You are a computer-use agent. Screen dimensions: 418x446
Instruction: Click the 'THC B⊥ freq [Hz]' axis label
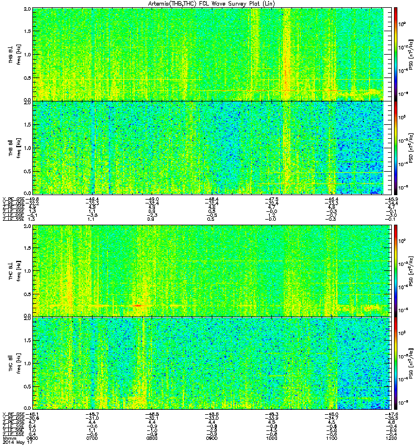click(x=14, y=271)
